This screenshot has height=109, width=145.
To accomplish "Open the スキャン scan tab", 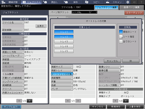I will pos(114,2).
